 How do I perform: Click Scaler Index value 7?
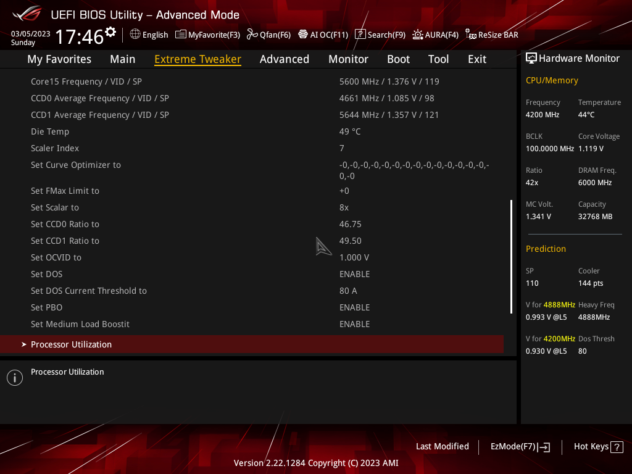pos(341,148)
